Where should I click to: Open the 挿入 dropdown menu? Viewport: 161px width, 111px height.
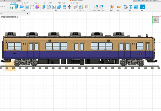130,10
